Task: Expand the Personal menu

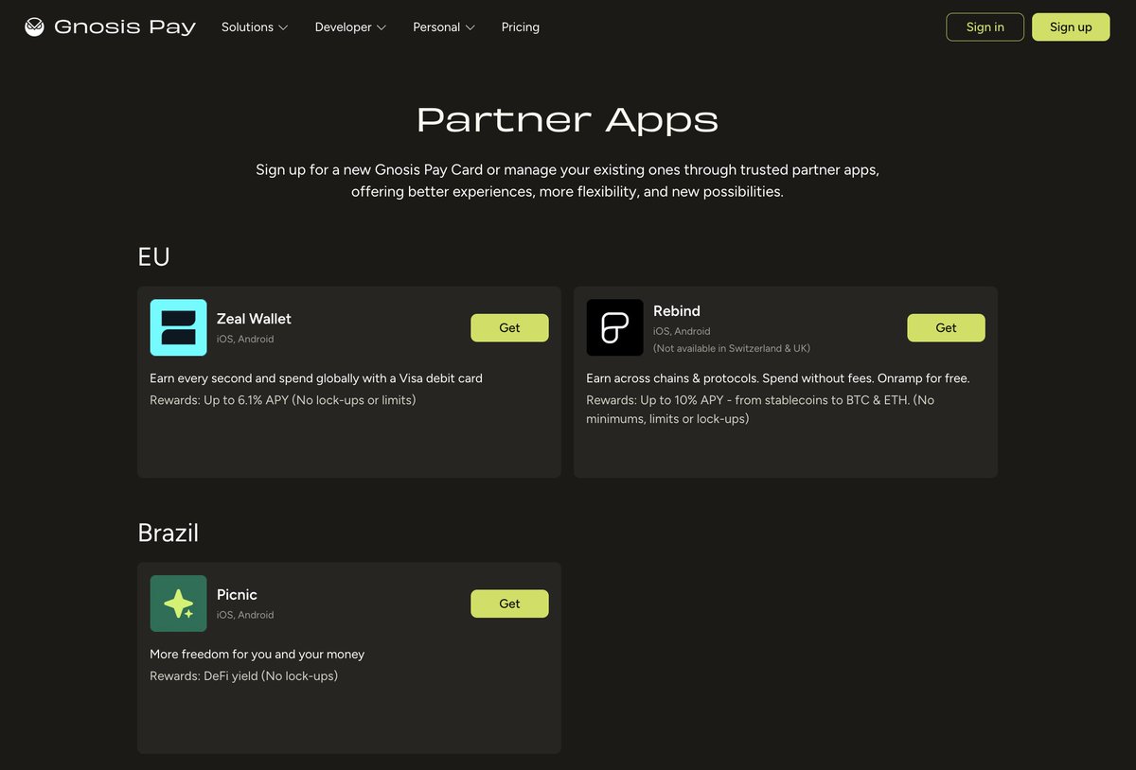Action: tap(444, 27)
